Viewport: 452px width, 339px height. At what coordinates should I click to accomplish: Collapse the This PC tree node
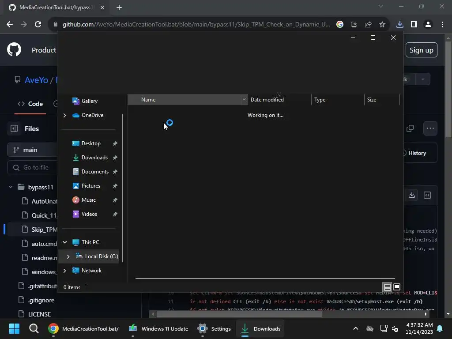click(64, 242)
